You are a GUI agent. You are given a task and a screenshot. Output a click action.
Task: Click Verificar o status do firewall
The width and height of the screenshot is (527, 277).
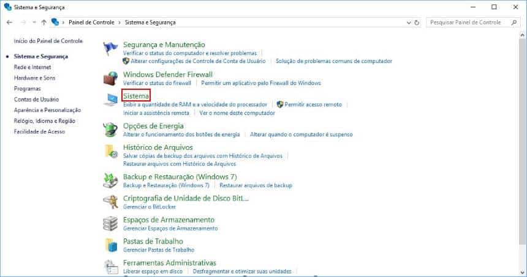[x=157, y=83]
